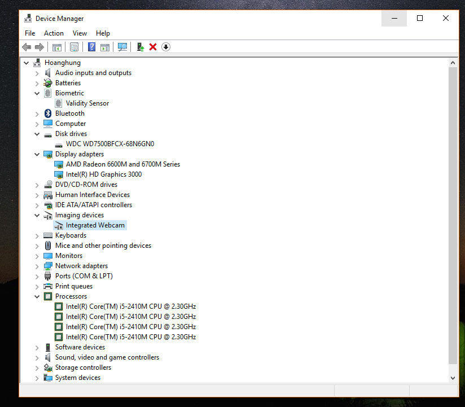Select the Validity Sensor device
The height and width of the screenshot is (407, 465).
click(87, 103)
